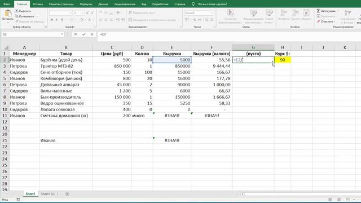Screen dimensions: 361x203
Task: Pick the font color A swatch
Action: (x=89, y=20)
